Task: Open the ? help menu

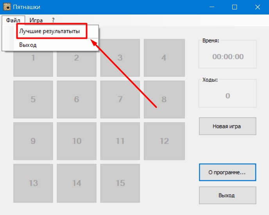Action: 53,20
